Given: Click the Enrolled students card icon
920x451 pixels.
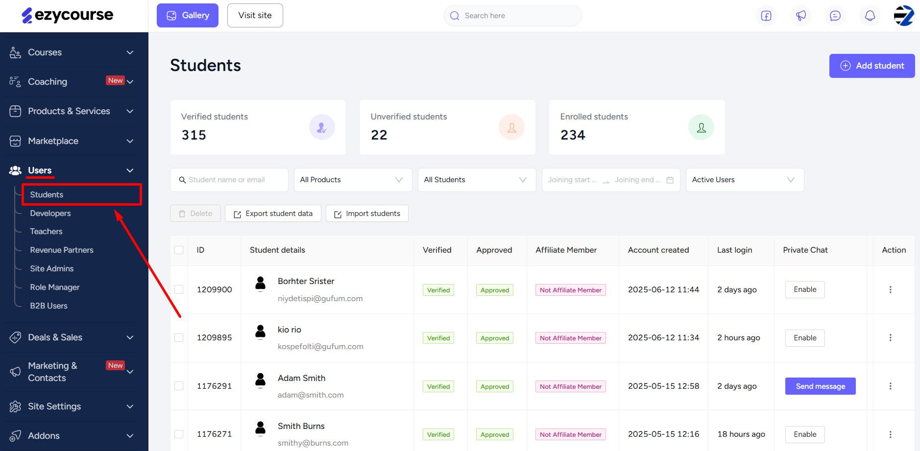Looking at the screenshot, I should coord(701,127).
